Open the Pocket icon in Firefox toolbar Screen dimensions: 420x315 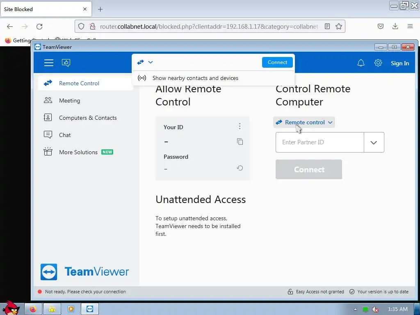pos(380,26)
